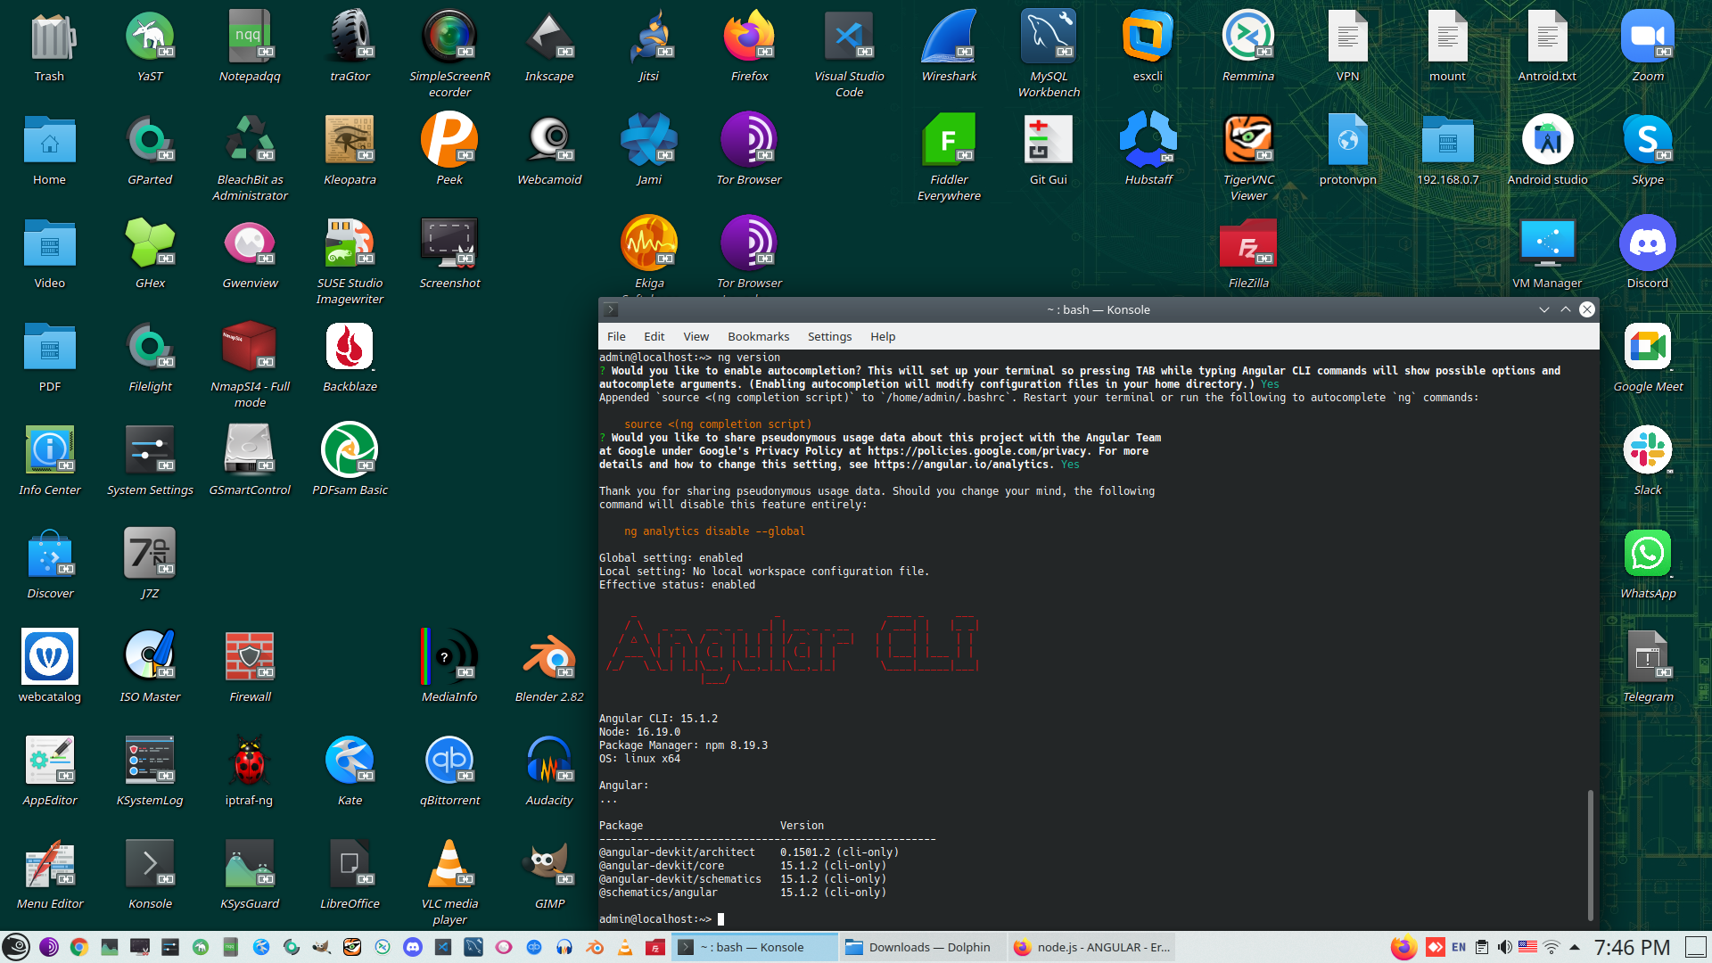
Task: Toggle the EN keyboard layout indicator
Action: tap(1459, 947)
